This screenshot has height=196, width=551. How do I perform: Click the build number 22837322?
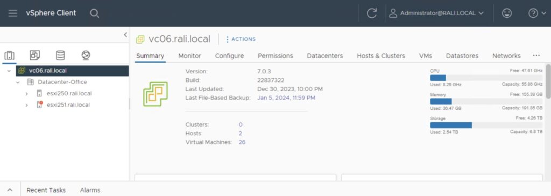tap(271, 80)
